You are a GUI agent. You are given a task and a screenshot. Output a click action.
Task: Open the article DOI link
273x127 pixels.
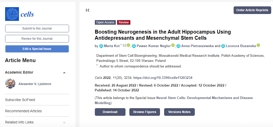[x=163, y=78]
